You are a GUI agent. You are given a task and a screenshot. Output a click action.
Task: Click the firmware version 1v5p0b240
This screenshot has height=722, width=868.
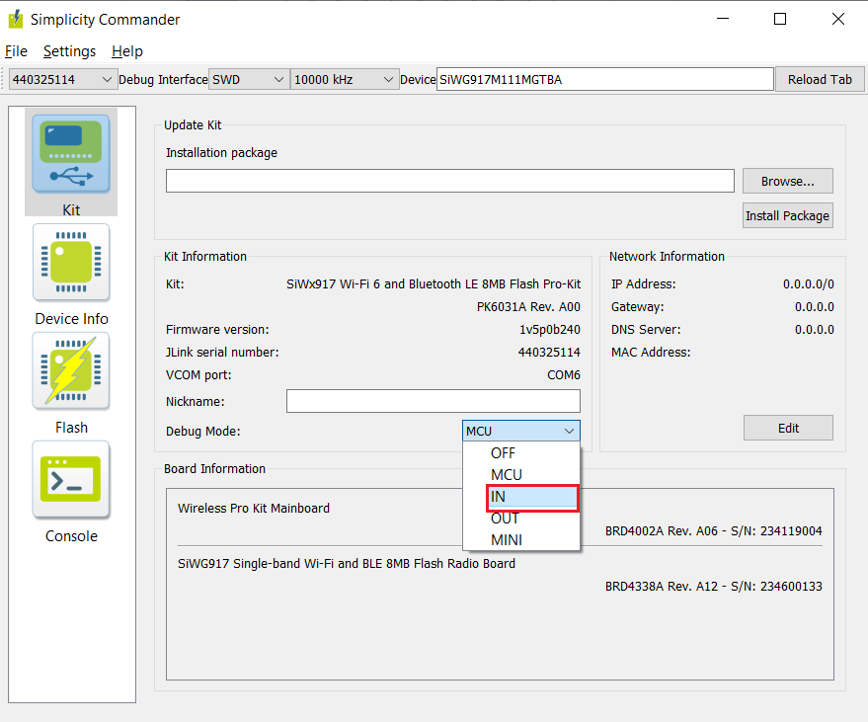point(550,330)
